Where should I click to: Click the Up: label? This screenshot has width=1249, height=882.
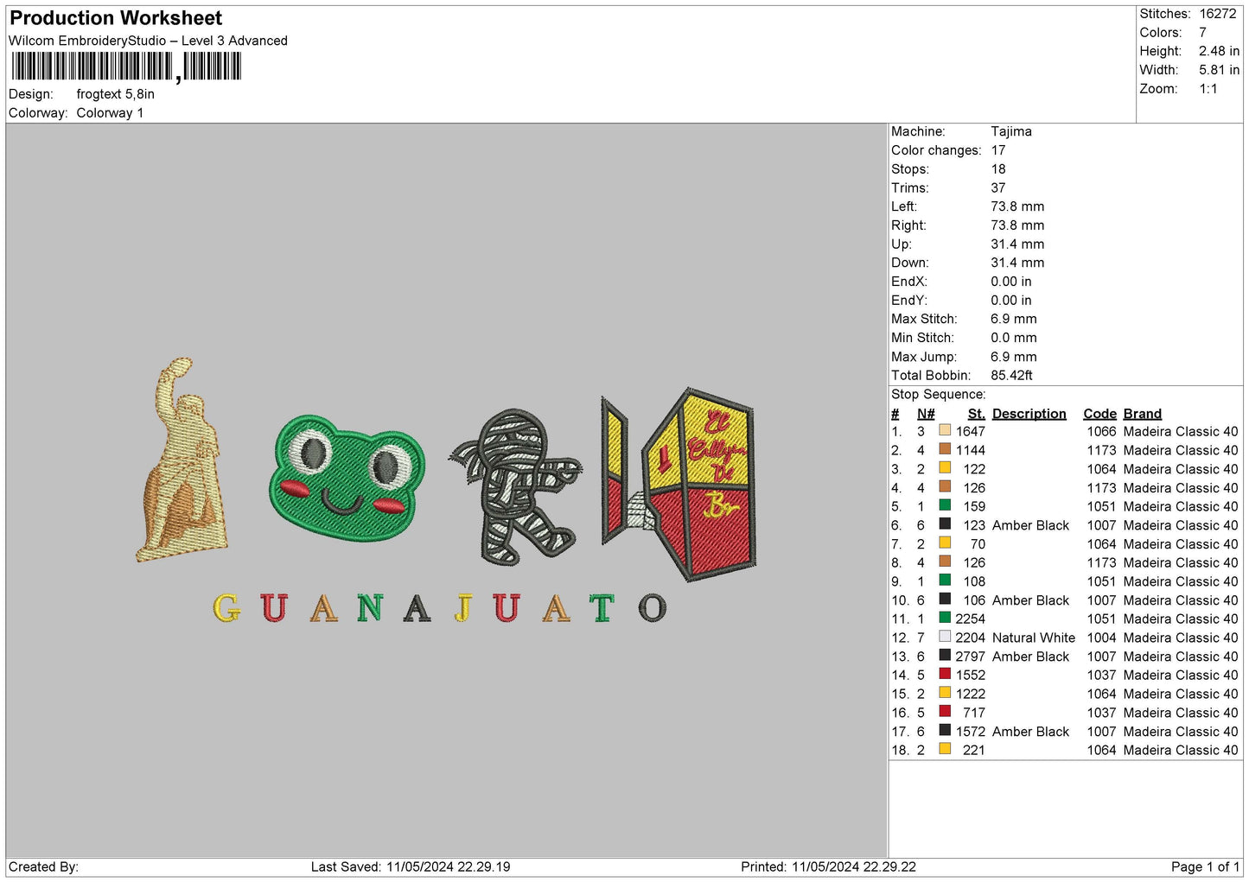coord(902,244)
